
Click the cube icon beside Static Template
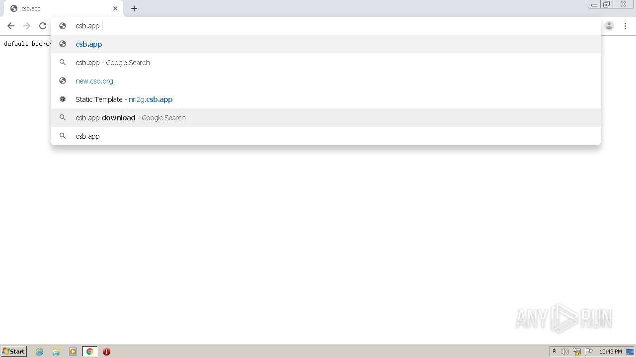tap(63, 99)
